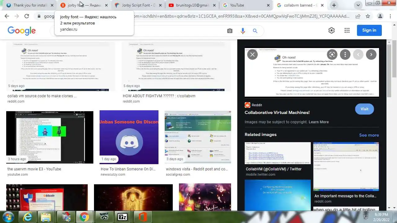Click the Google logo
The height and width of the screenshot is (223, 397).
click(x=22, y=30)
